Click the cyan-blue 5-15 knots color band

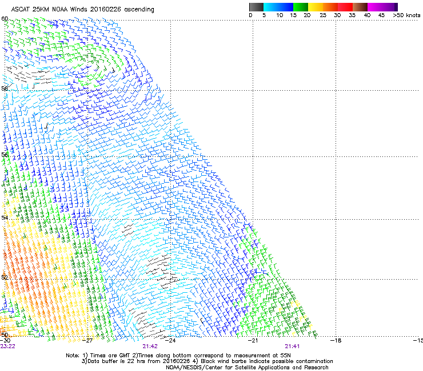(x=278, y=7)
